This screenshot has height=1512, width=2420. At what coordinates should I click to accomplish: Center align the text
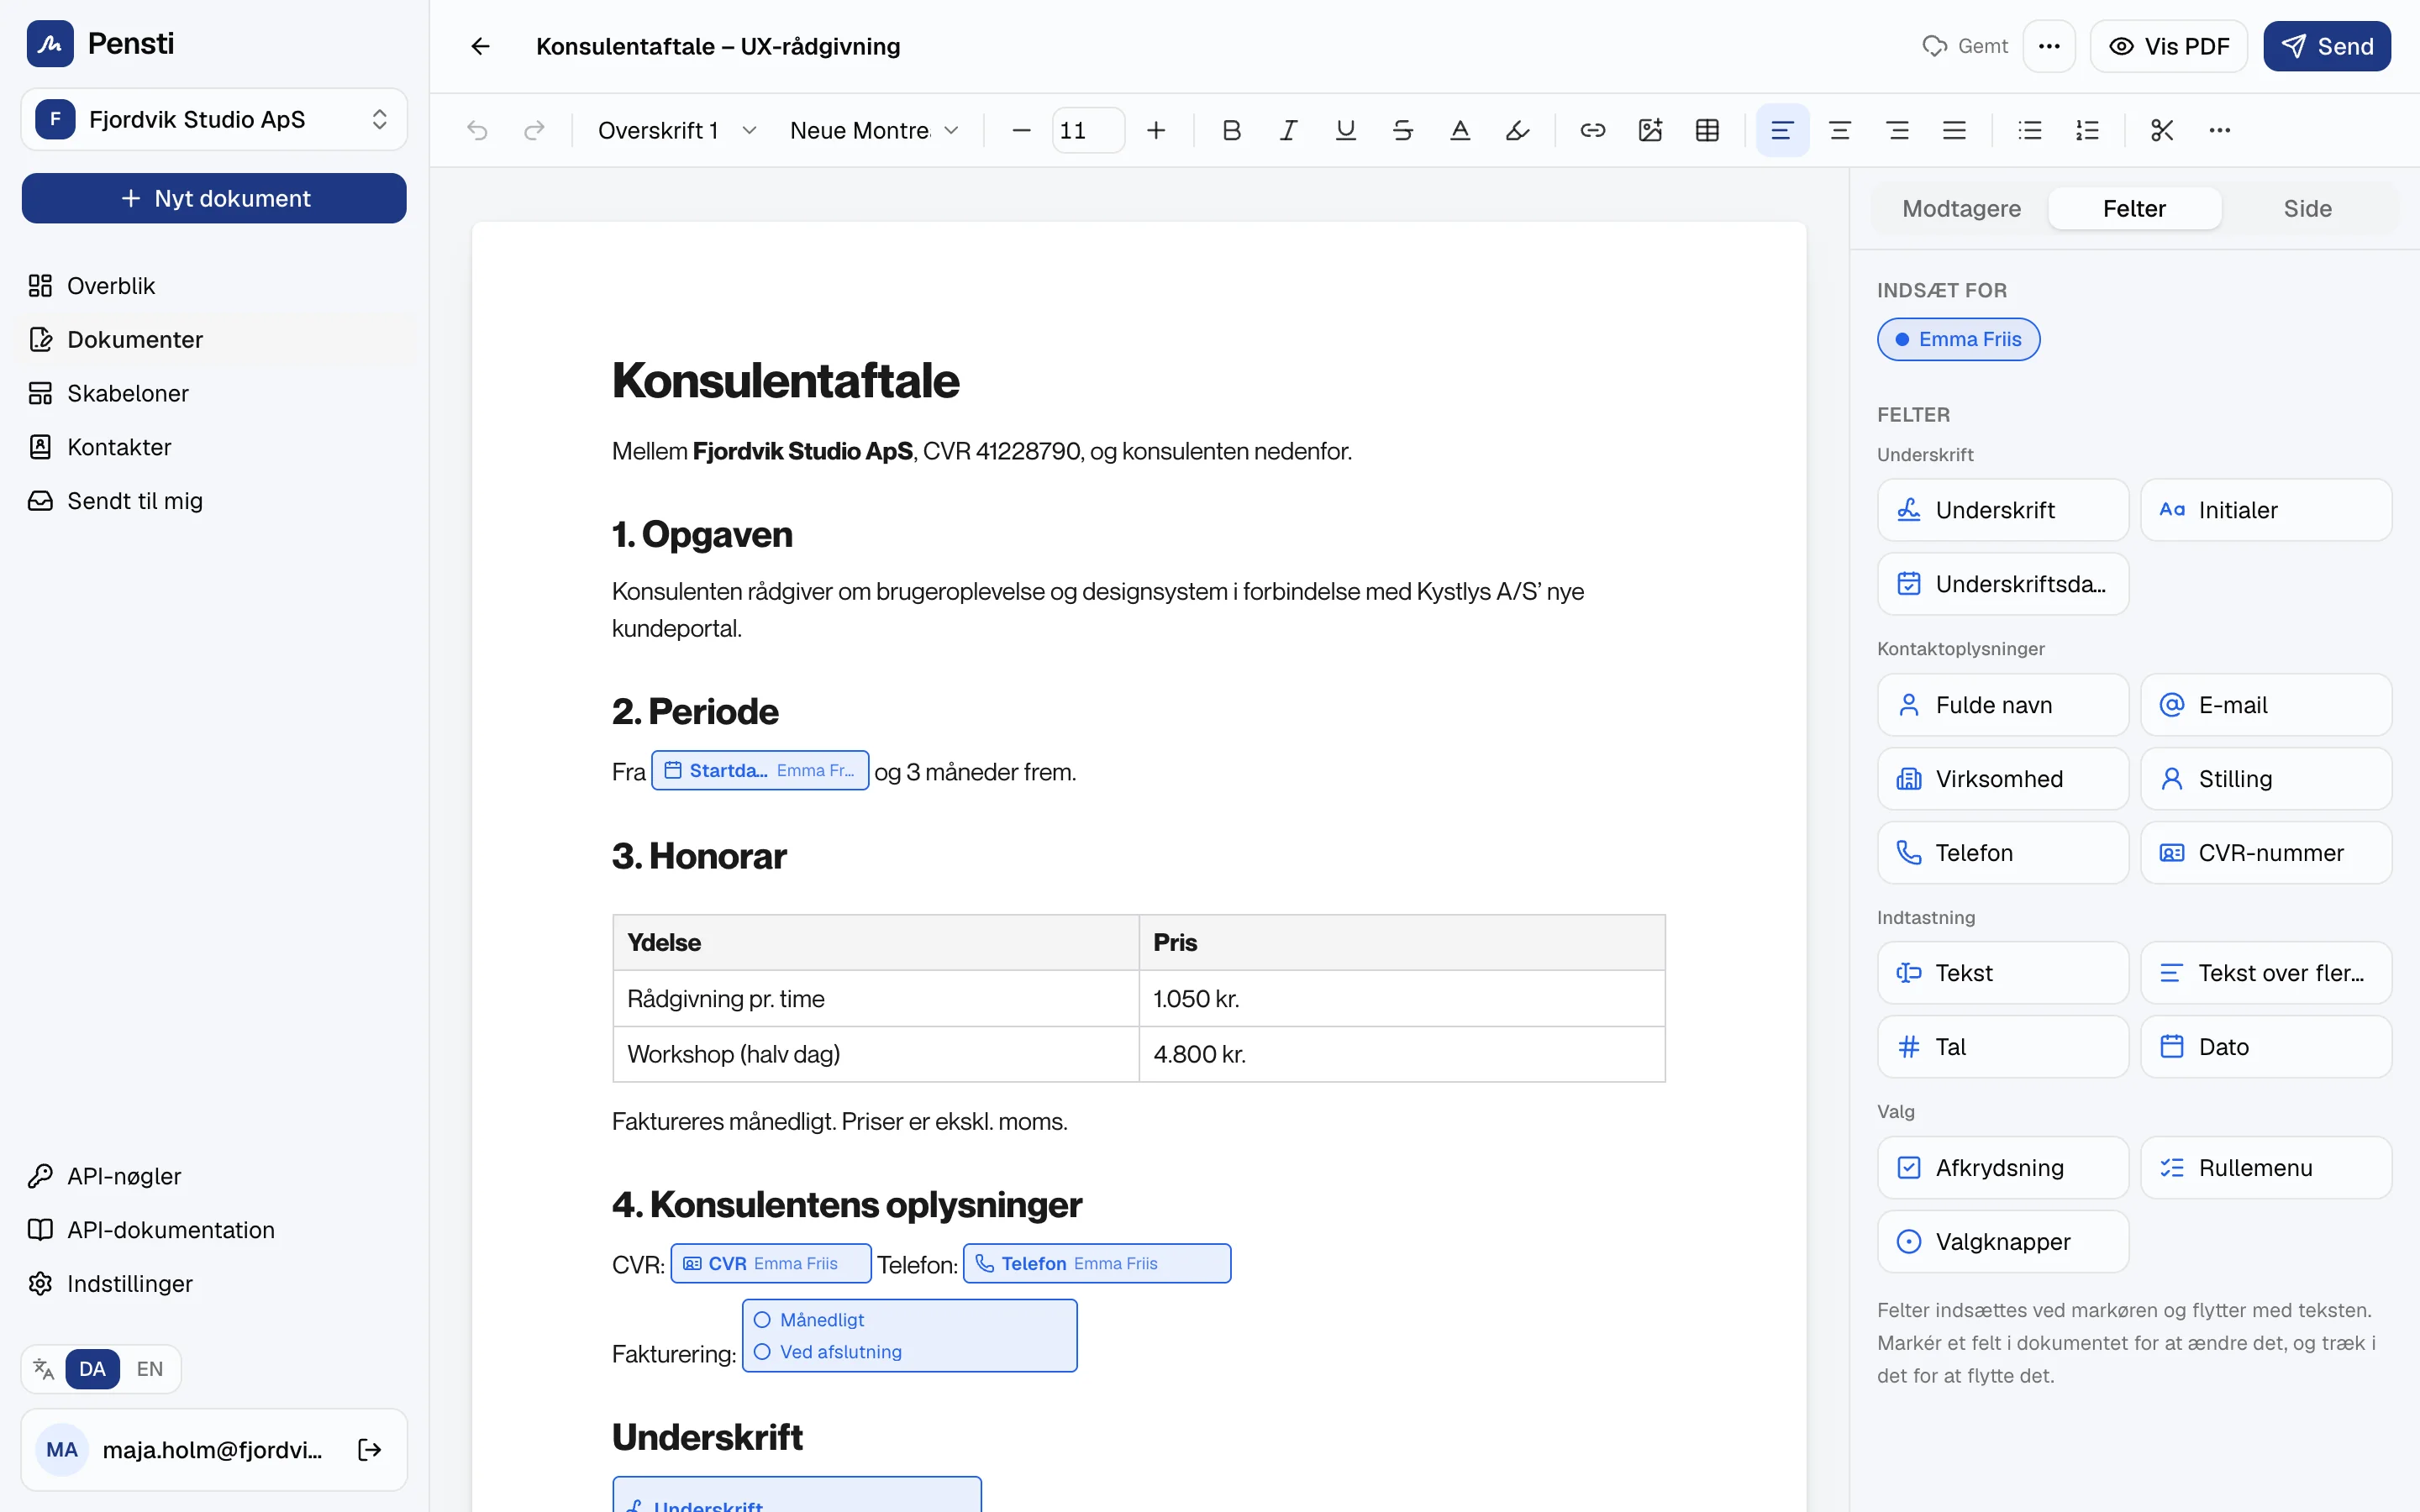1839,130
